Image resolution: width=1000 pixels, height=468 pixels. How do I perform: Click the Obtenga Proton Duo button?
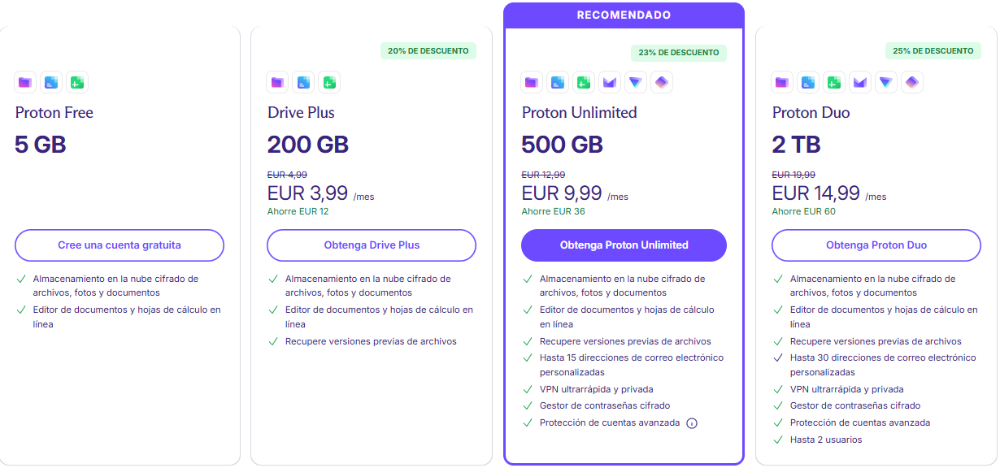pos(876,245)
